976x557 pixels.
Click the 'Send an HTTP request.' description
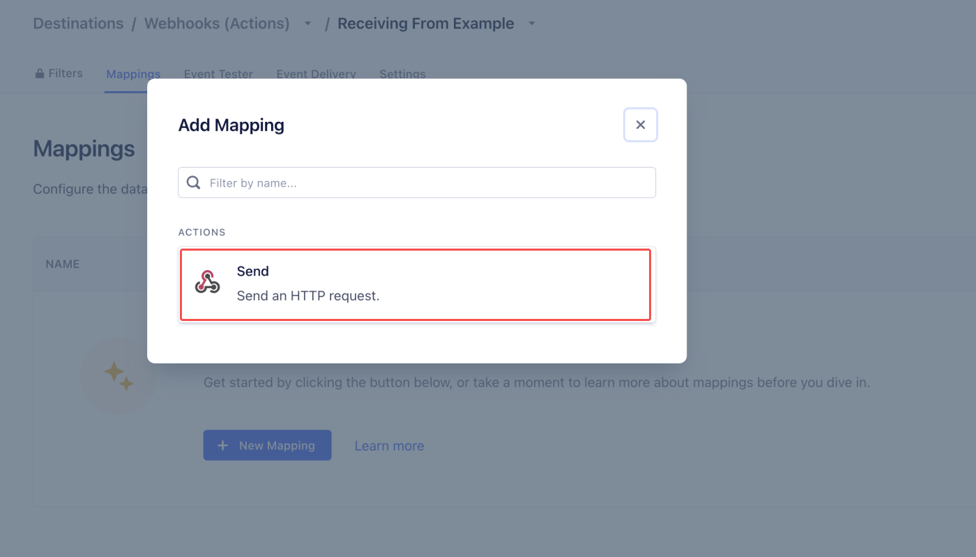pos(308,296)
